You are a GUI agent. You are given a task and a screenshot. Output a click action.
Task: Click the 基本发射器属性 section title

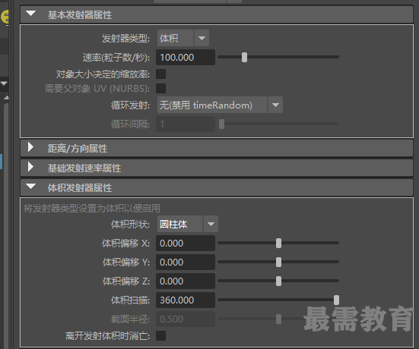80,15
